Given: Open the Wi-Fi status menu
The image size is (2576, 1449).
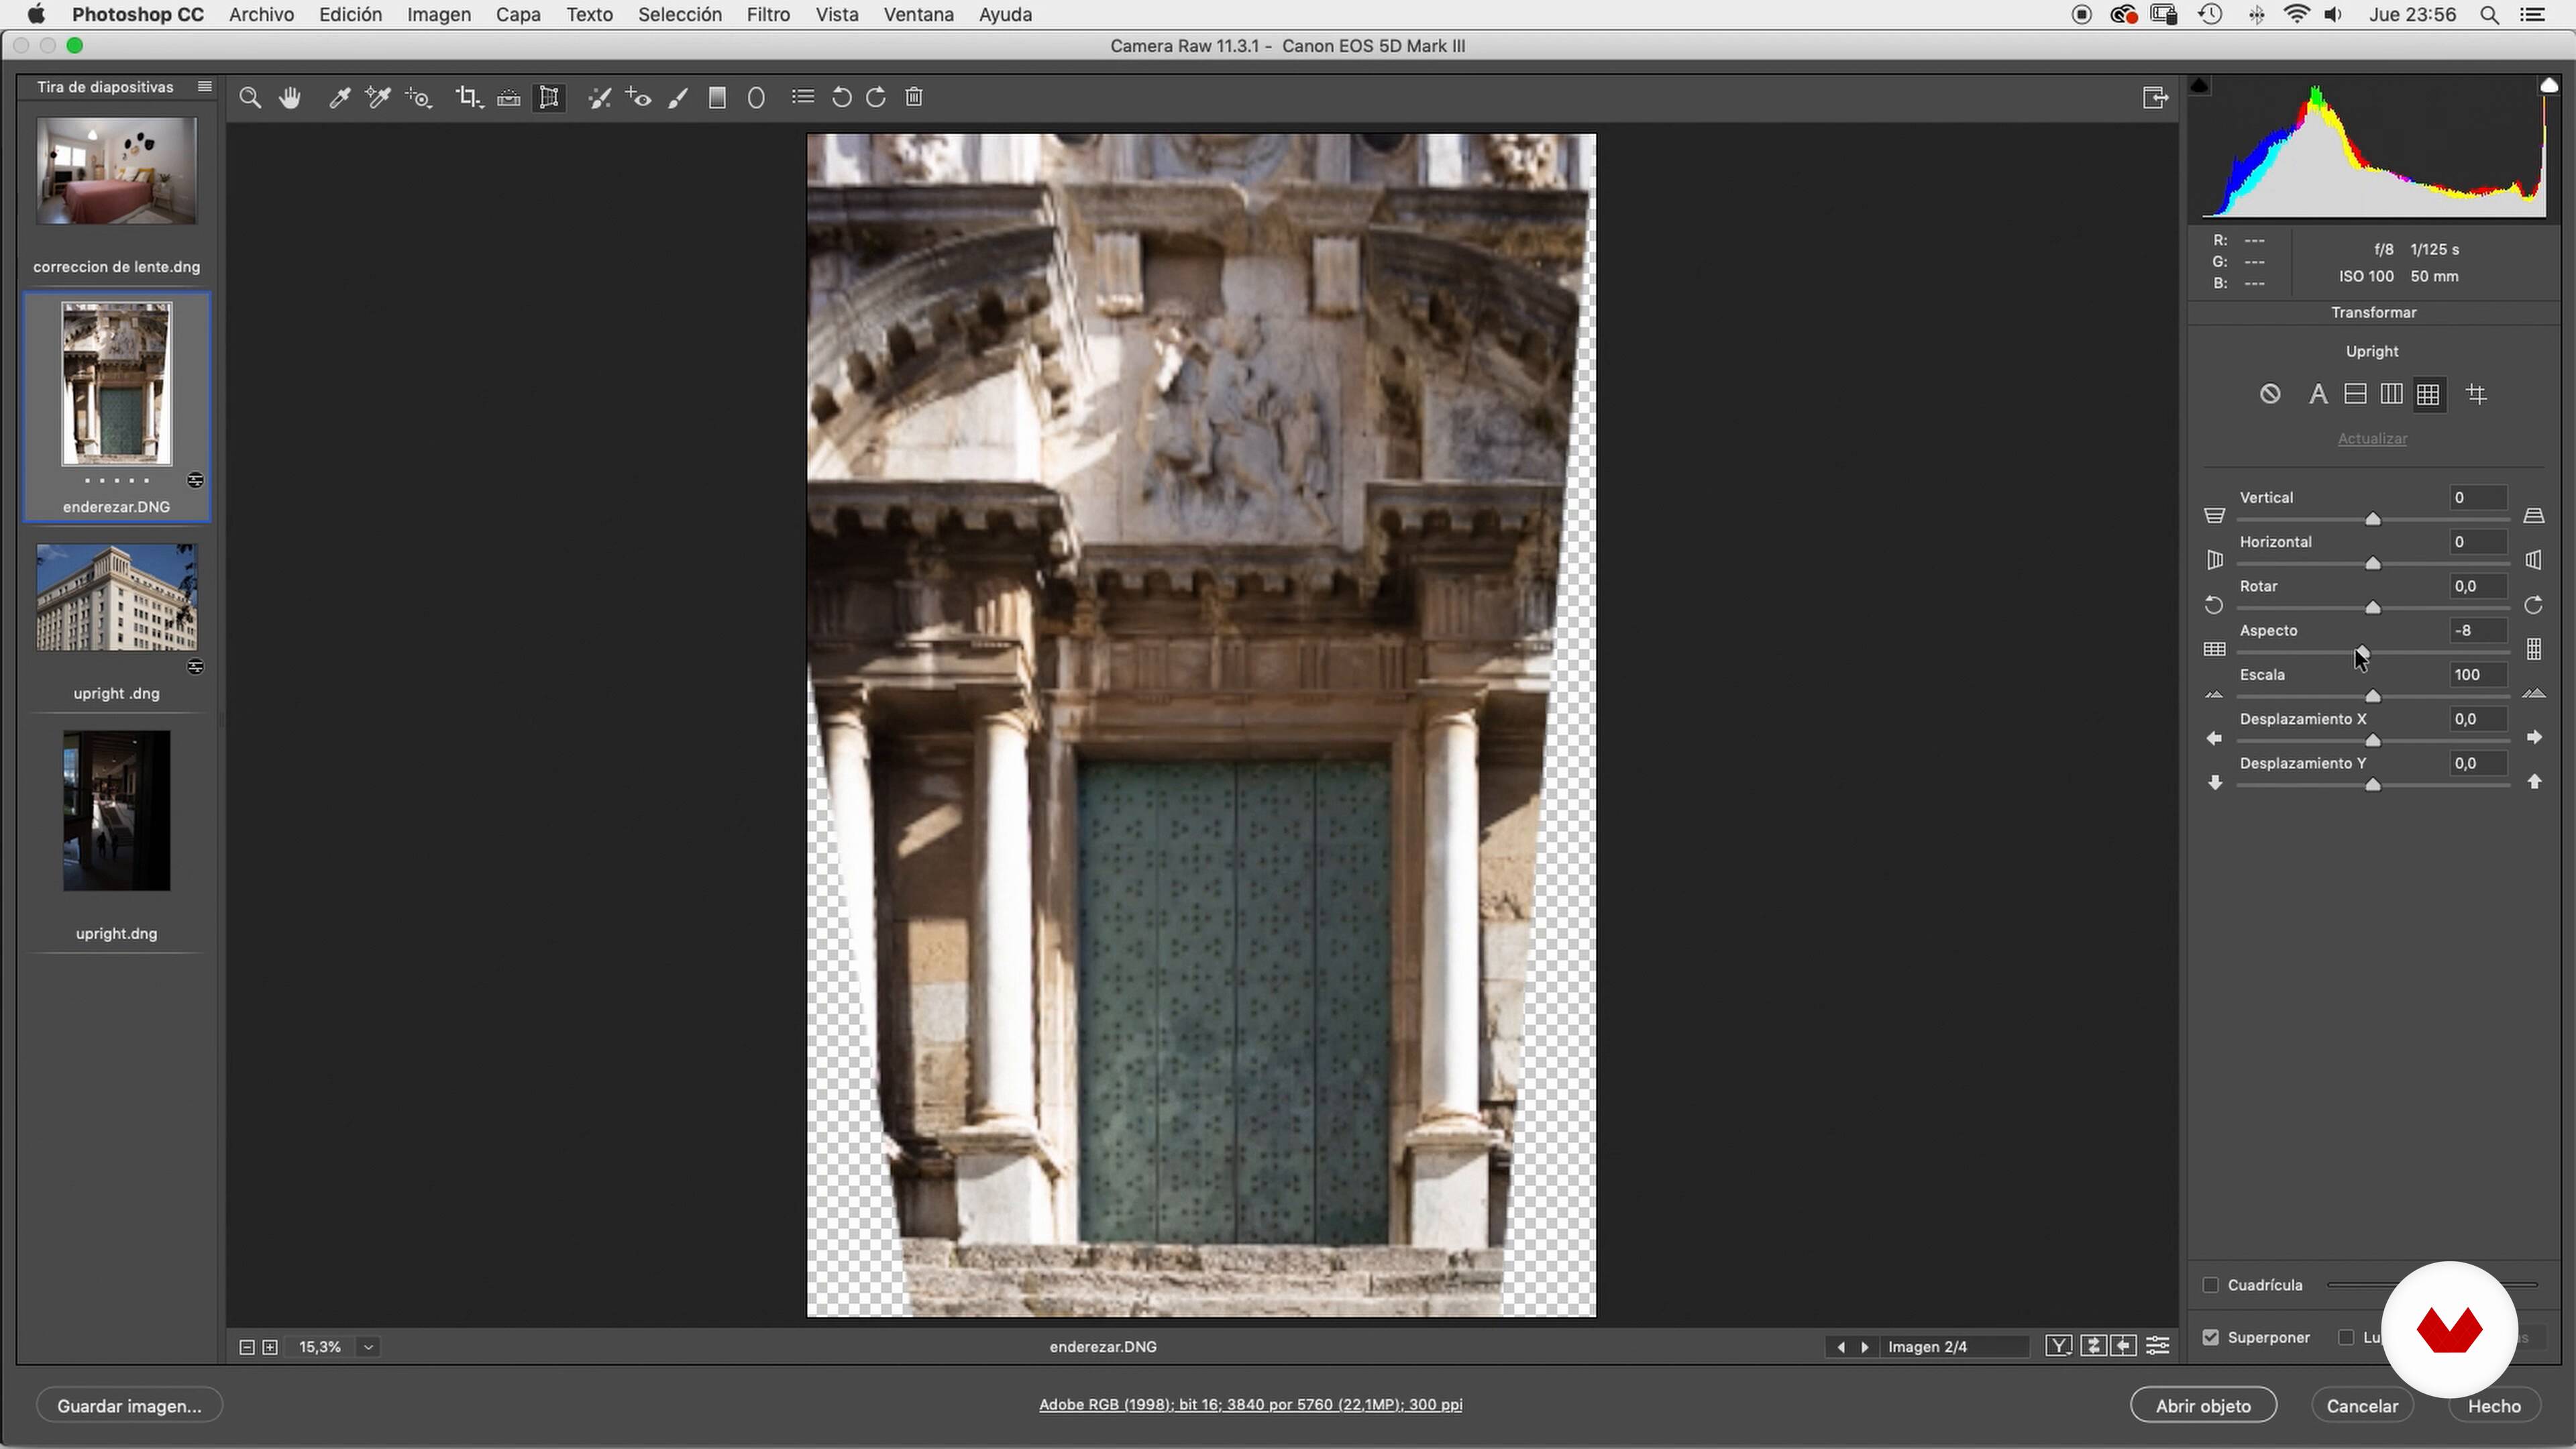Looking at the screenshot, I should coord(2297,15).
